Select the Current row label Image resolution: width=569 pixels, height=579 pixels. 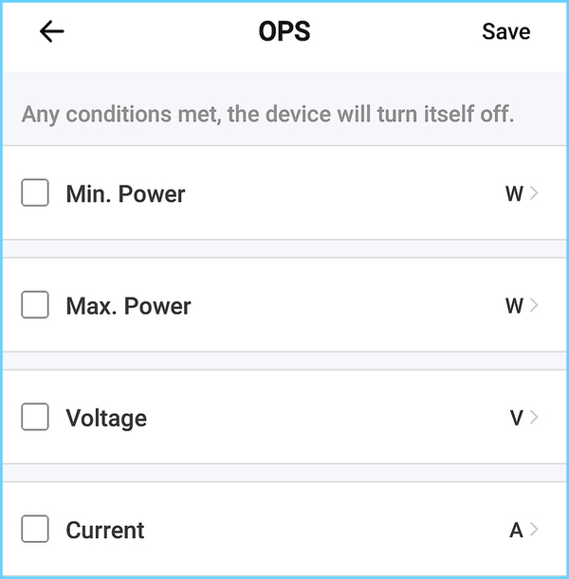pos(105,530)
